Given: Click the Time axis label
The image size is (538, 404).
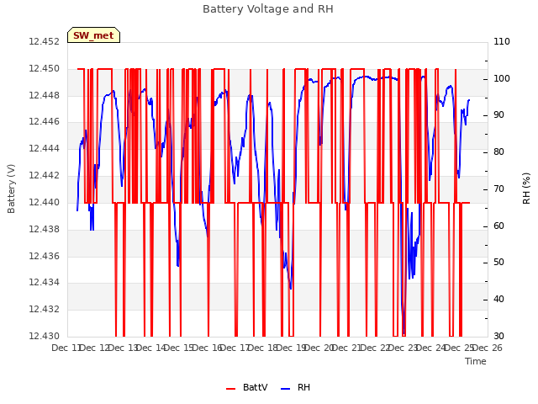Looking at the screenshot, I should (476, 361).
